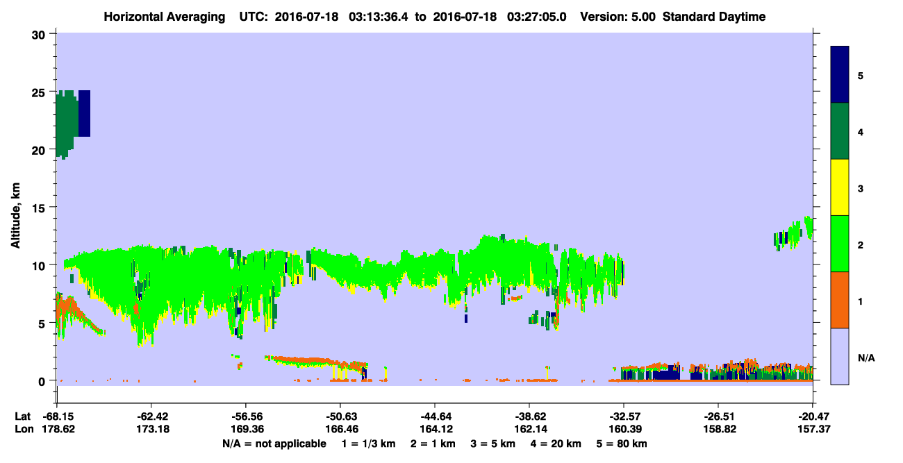This screenshot has height=463, width=903.
Task: Click the dark blue block near 23 km altitude
Action: tap(84, 113)
